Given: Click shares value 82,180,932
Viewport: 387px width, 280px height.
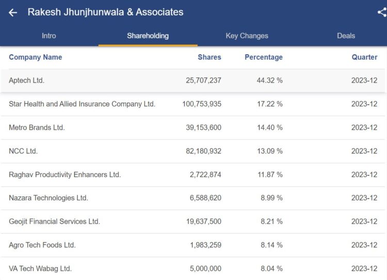Looking at the screenshot, I should pos(203,151).
